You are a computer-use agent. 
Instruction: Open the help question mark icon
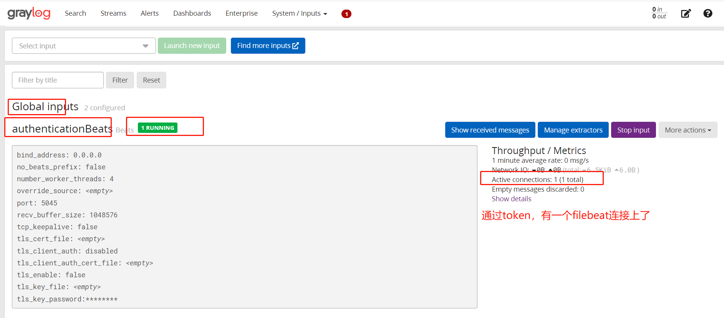[707, 13]
